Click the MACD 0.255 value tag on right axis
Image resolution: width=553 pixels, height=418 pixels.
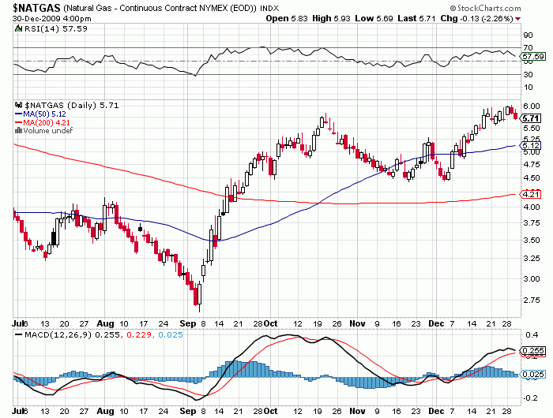533,349
